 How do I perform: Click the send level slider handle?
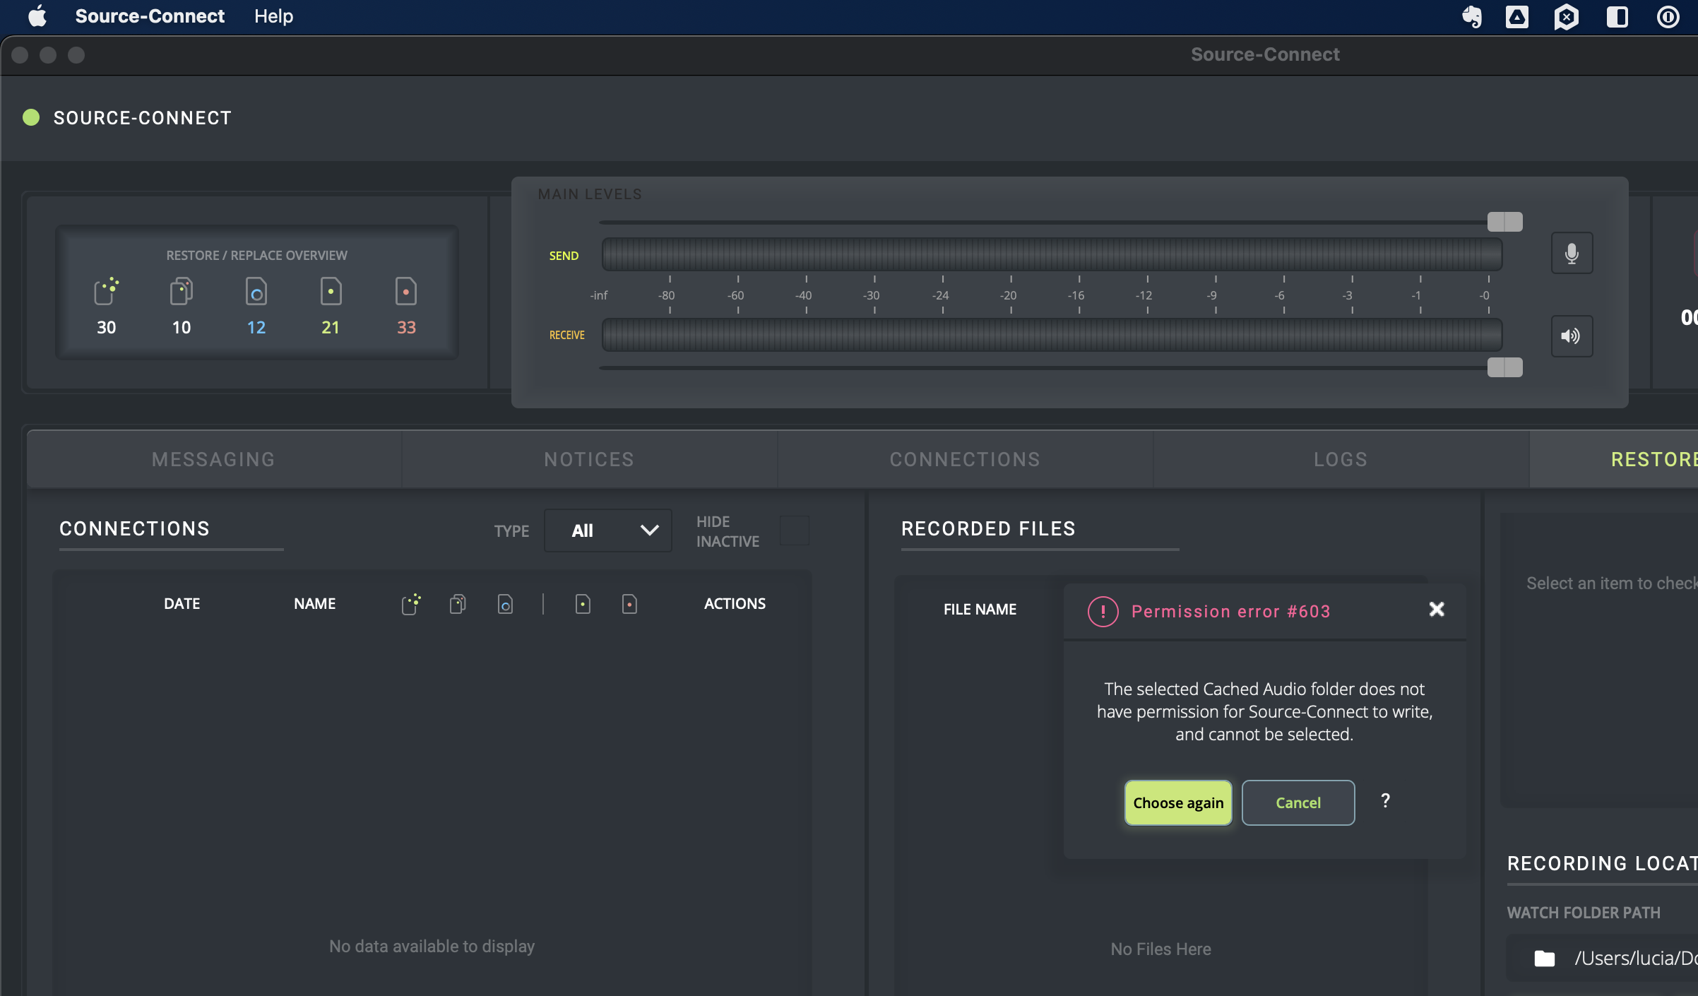(1504, 222)
